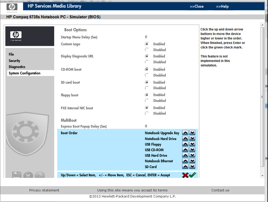Click the floppy disk save icon
268x202 pixels.
pyautogui.click(x=17, y=175)
